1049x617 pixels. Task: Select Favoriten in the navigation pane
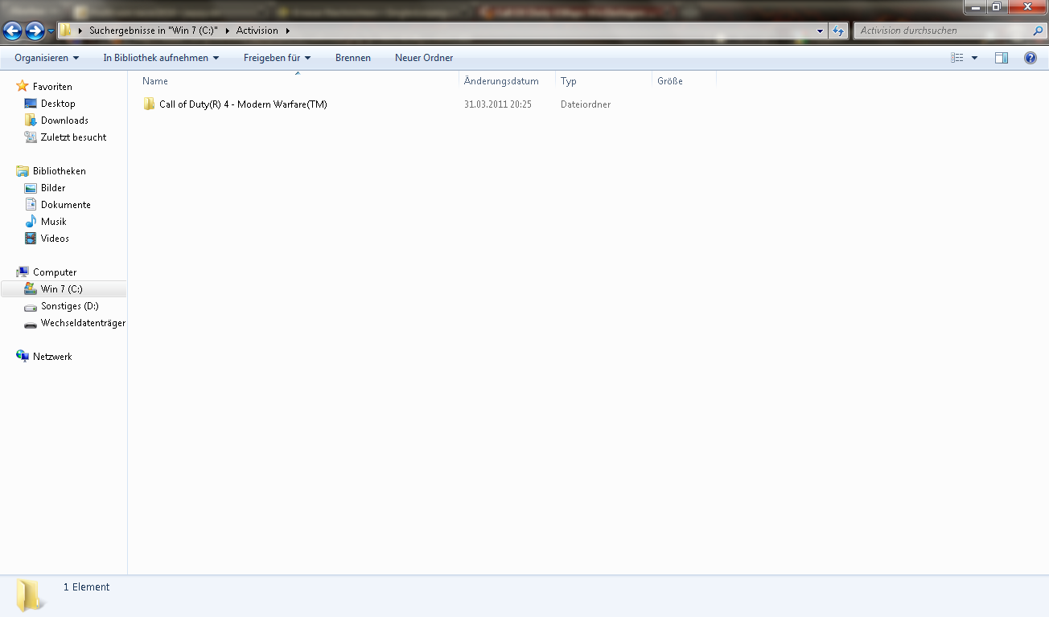coord(52,87)
